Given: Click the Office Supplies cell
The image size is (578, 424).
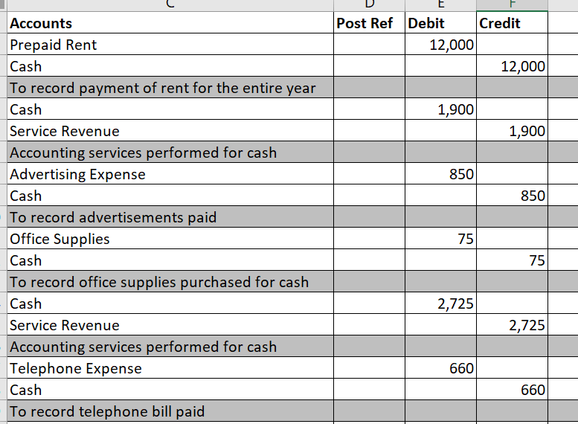Looking at the screenshot, I should pyautogui.click(x=170, y=239).
